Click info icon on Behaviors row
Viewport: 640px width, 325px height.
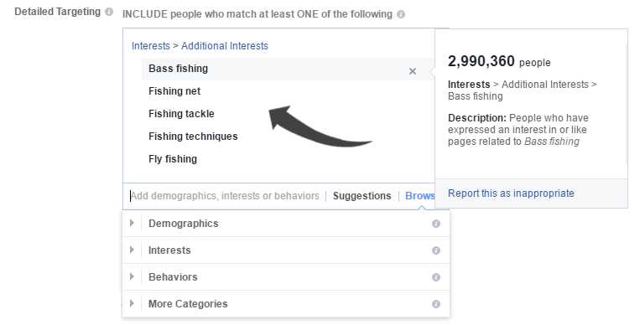(436, 277)
